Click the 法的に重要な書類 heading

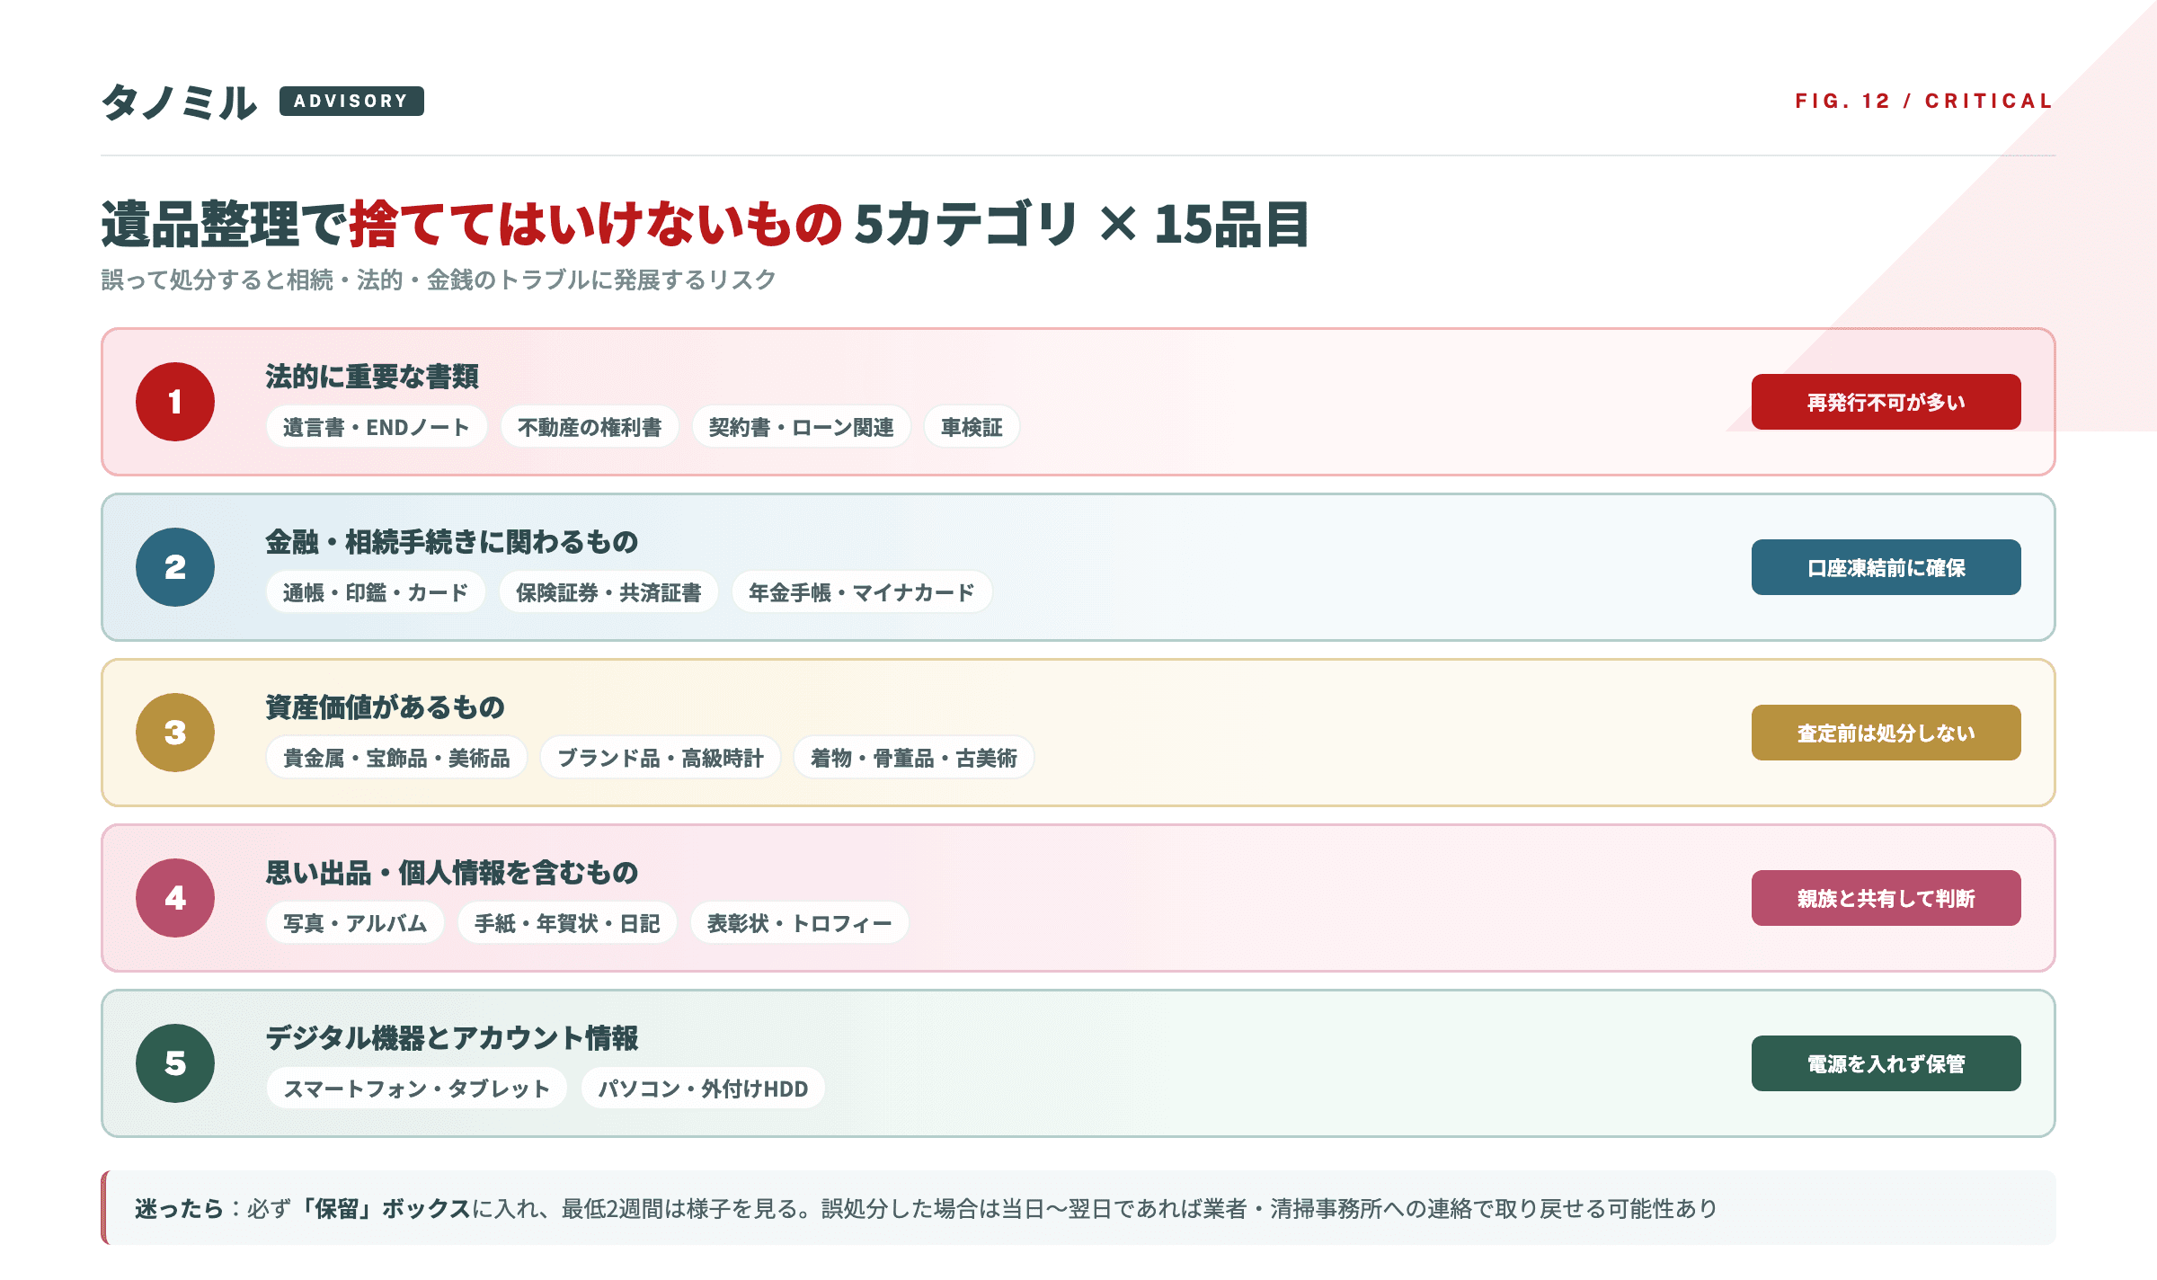(372, 377)
